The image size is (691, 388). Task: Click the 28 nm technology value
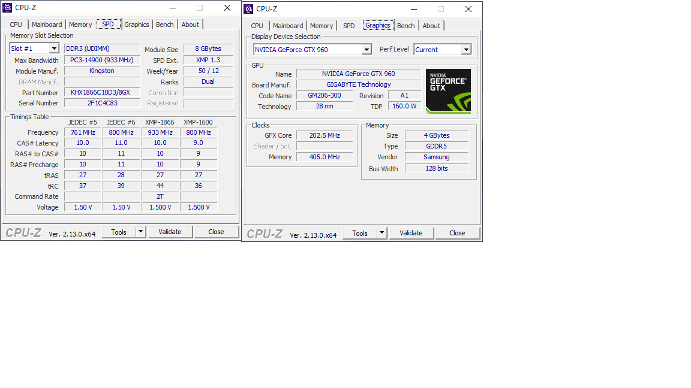(x=325, y=106)
